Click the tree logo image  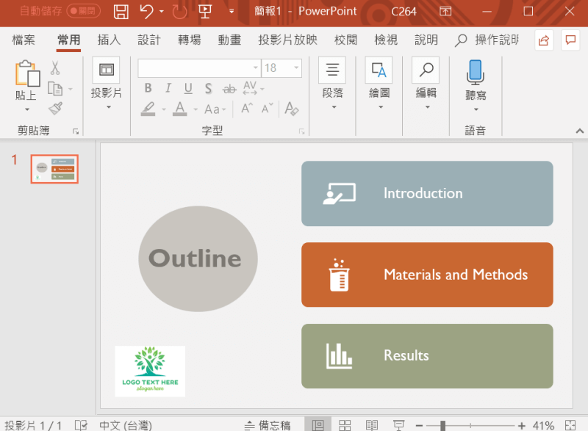(x=150, y=371)
